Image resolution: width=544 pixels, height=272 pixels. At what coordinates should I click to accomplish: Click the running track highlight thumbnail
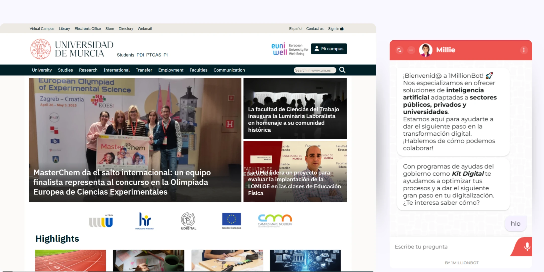(x=71, y=260)
